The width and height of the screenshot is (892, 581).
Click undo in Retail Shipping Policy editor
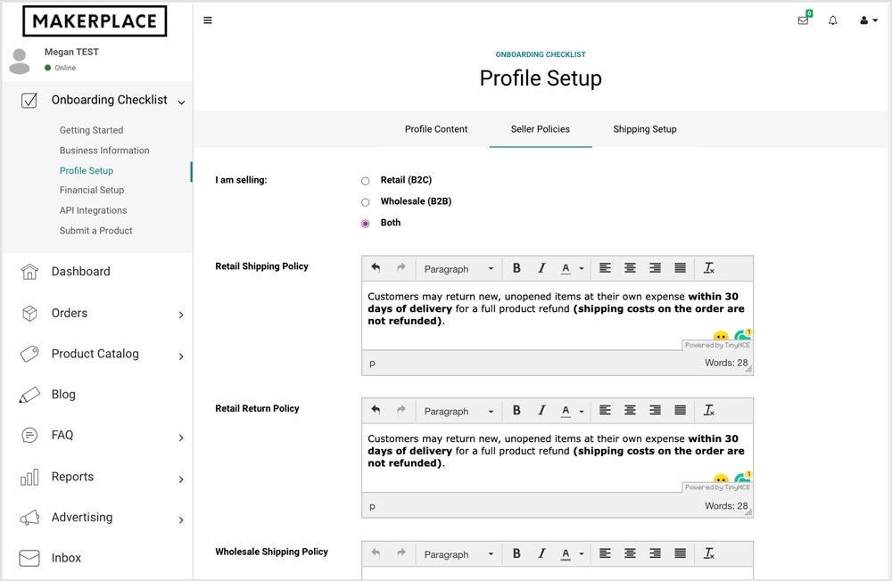click(x=376, y=267)
